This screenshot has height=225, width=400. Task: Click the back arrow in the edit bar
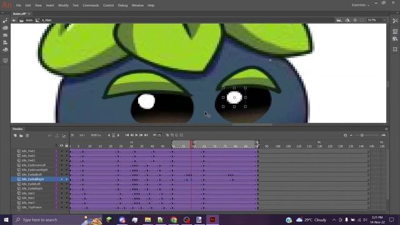(x=14, y=20)
